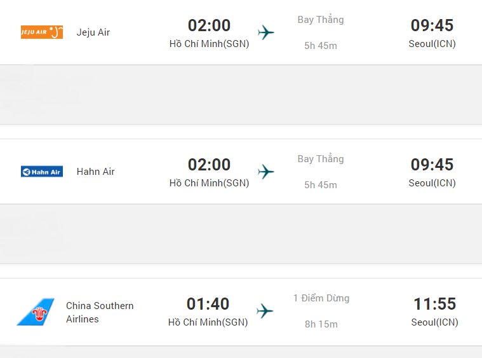482x358 pixels.
Task: Click the 8h 15m flight duration
Action: 321,324
